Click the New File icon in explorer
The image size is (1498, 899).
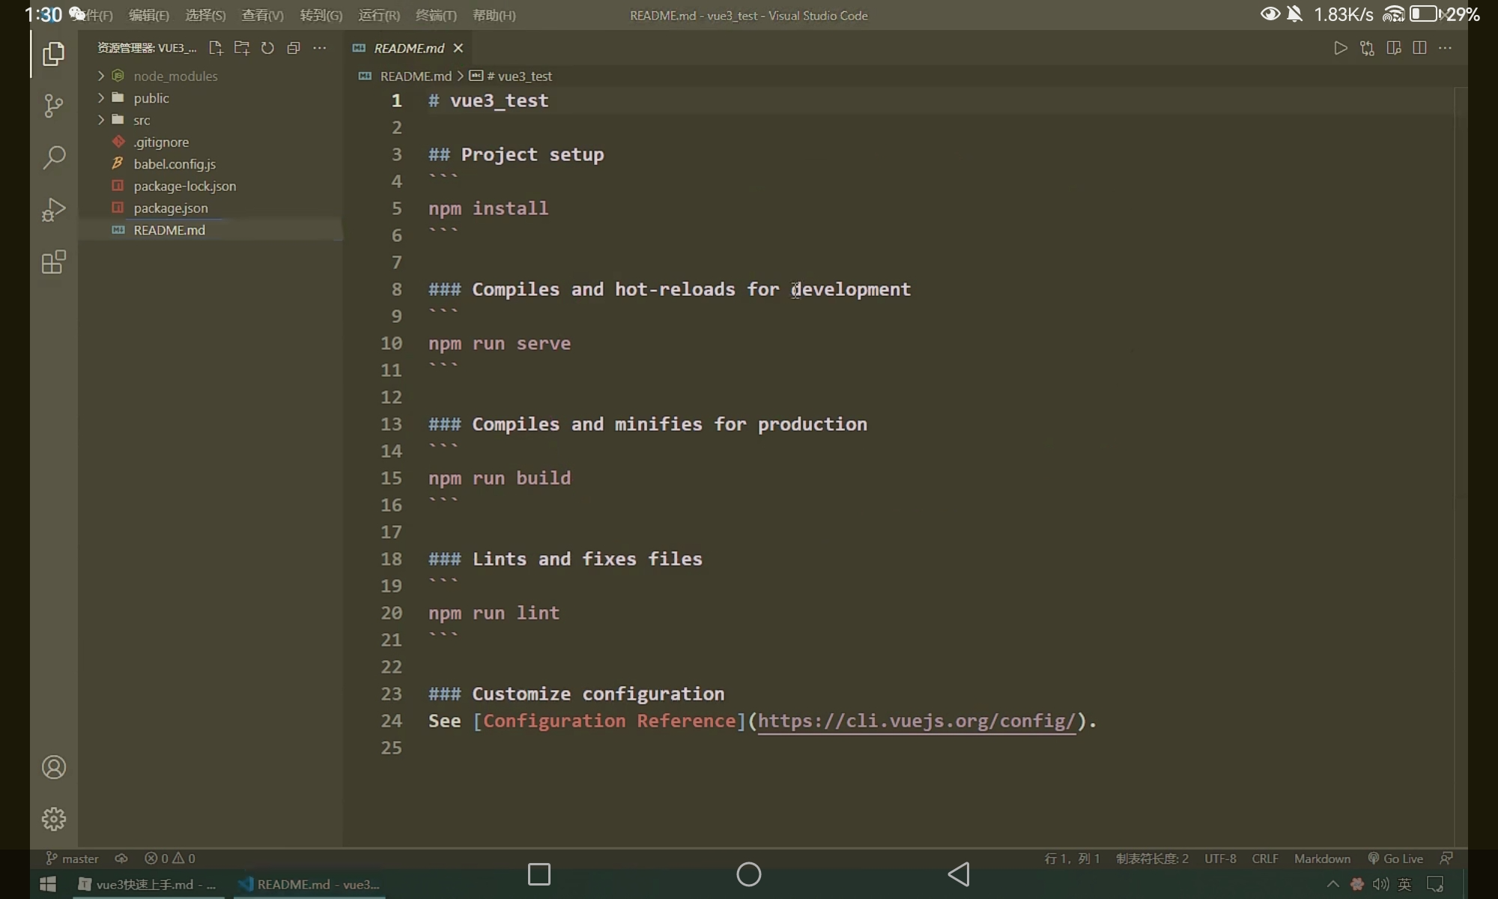[x=216, y=48]
